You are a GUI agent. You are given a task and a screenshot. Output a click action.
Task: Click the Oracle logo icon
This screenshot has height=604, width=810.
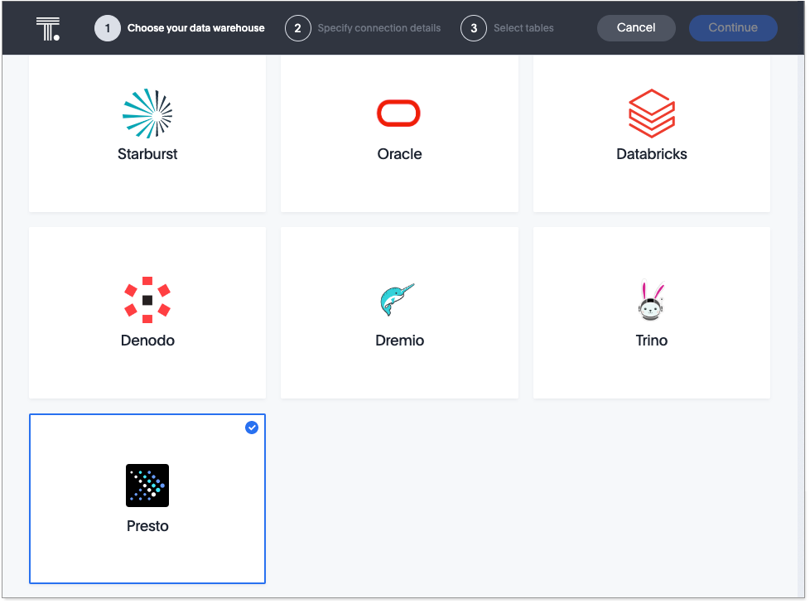click(x=399, y=113)
